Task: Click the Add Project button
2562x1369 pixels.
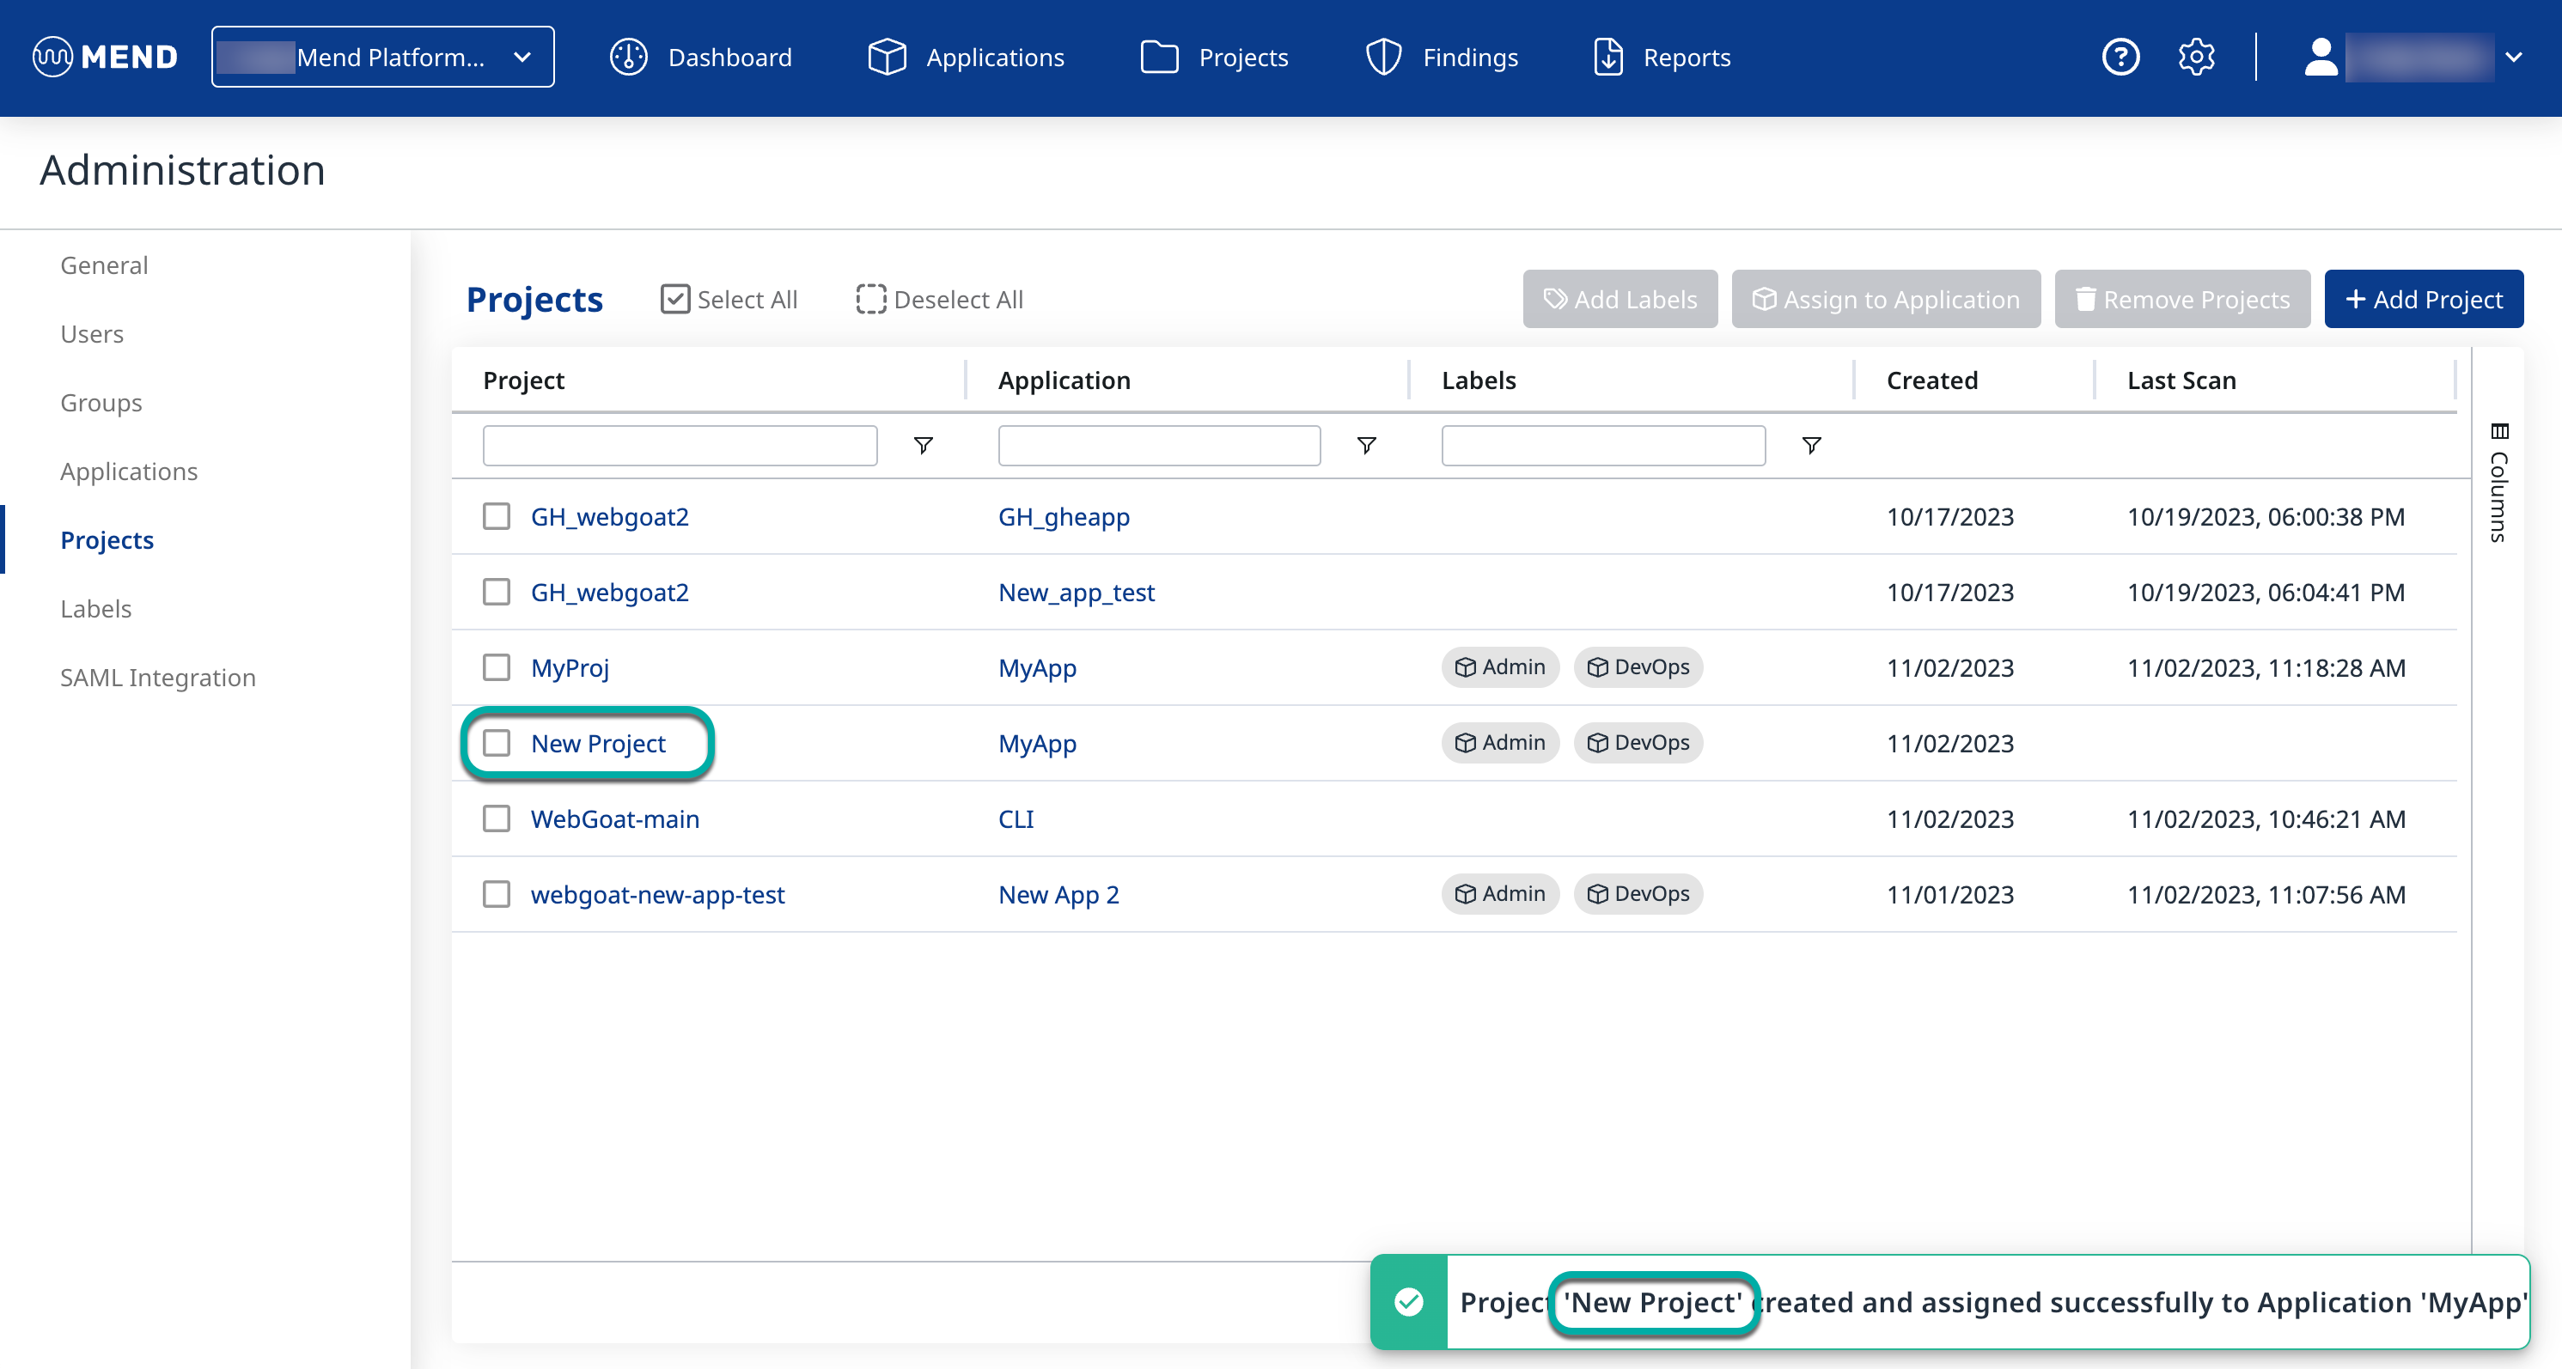Action: click(x=2423, y=299)
